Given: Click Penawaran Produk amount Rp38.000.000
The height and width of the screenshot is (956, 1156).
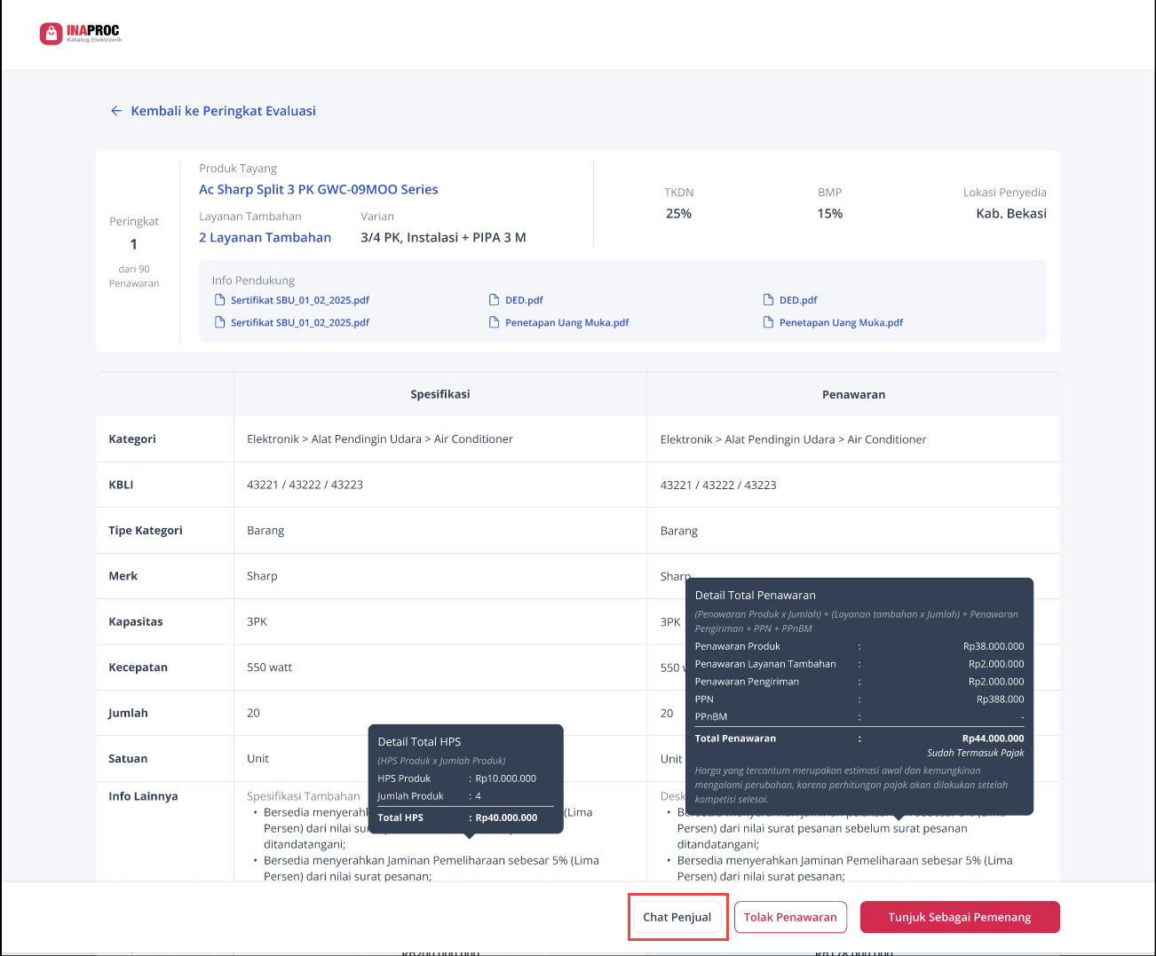Looking at the screenshot, I should (x=993, y=646).
